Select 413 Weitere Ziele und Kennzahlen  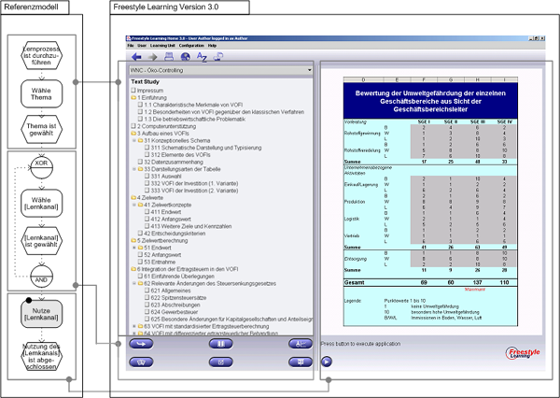pos(191,226)
